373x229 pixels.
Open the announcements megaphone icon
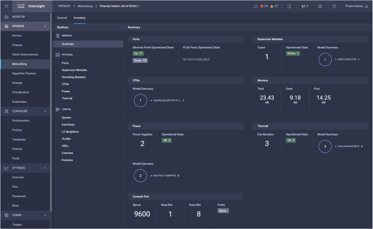click(303, 6)
